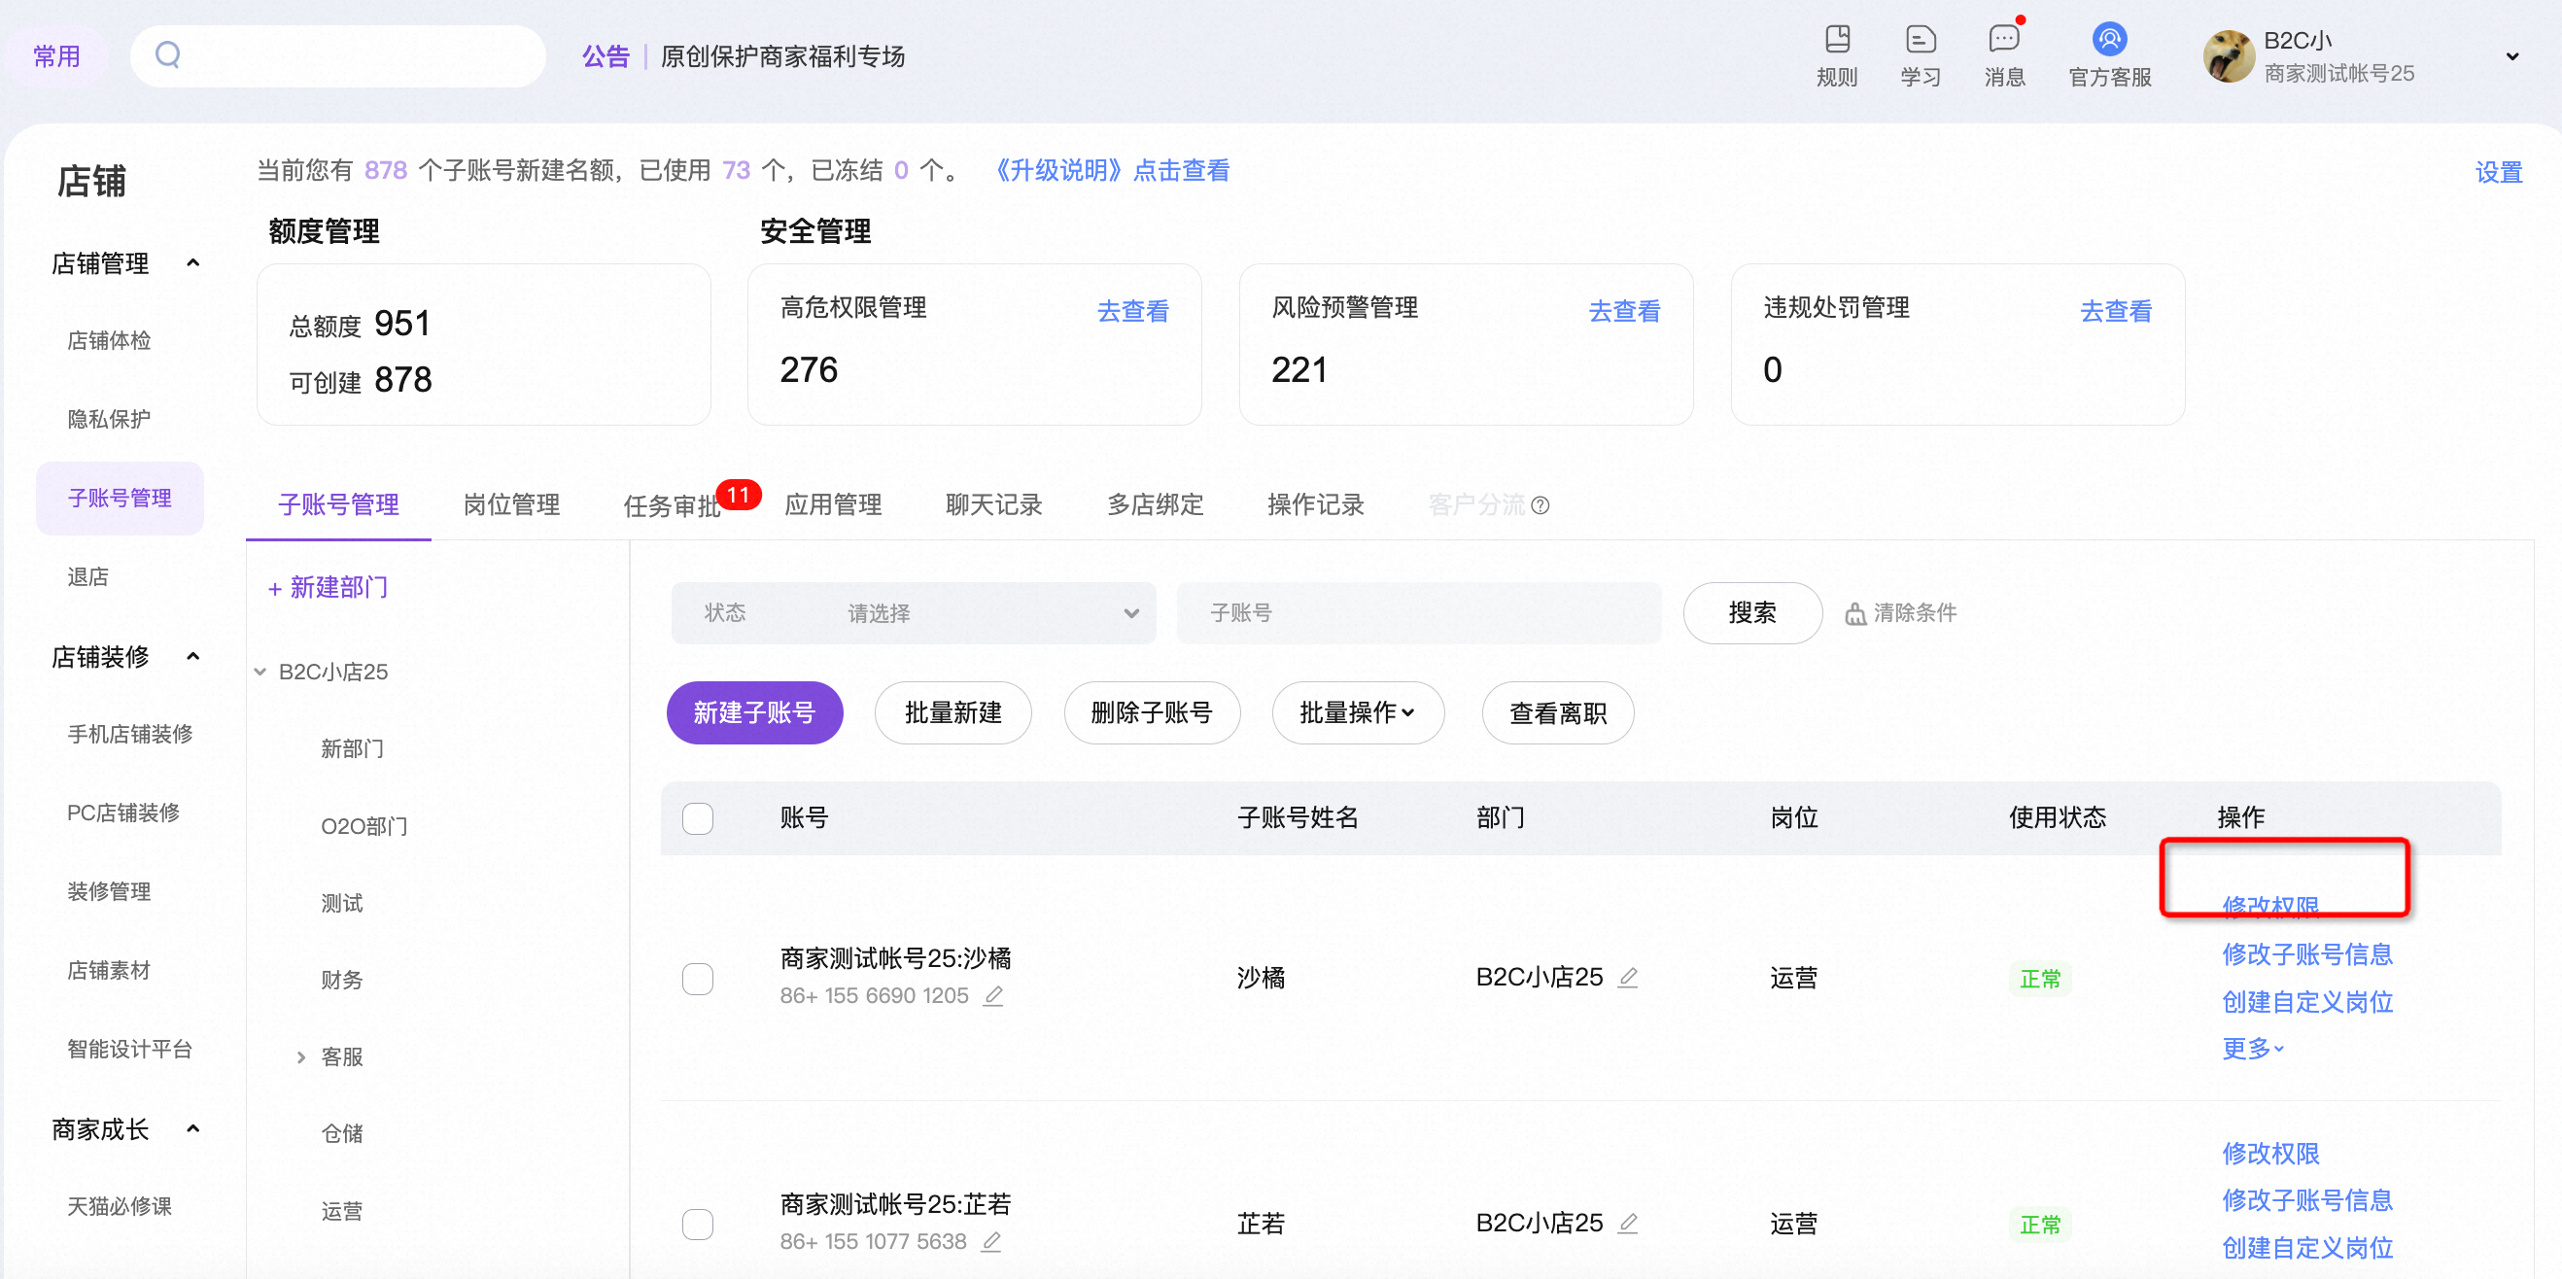This screenshot has width=2562, height=1279.
Task: Focus the top search input field
Action: 338,55
